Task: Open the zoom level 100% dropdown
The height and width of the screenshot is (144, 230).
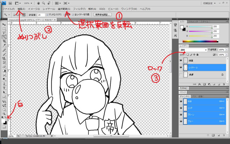Action: pos(28,3)
